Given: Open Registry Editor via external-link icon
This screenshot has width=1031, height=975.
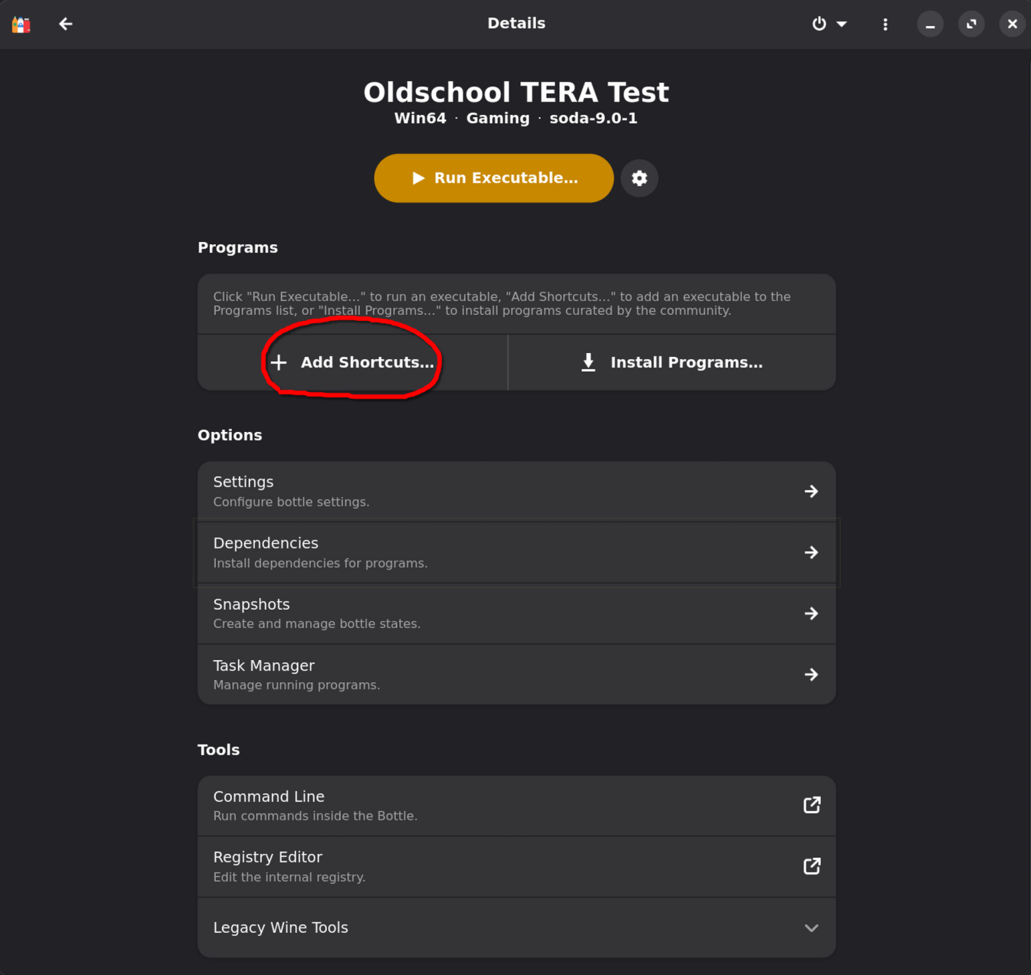Looking at the screenshot, I should [811, 866].
